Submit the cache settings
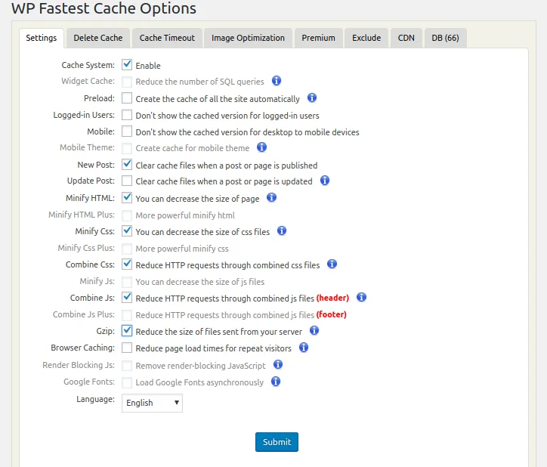 tap(277, 442)
